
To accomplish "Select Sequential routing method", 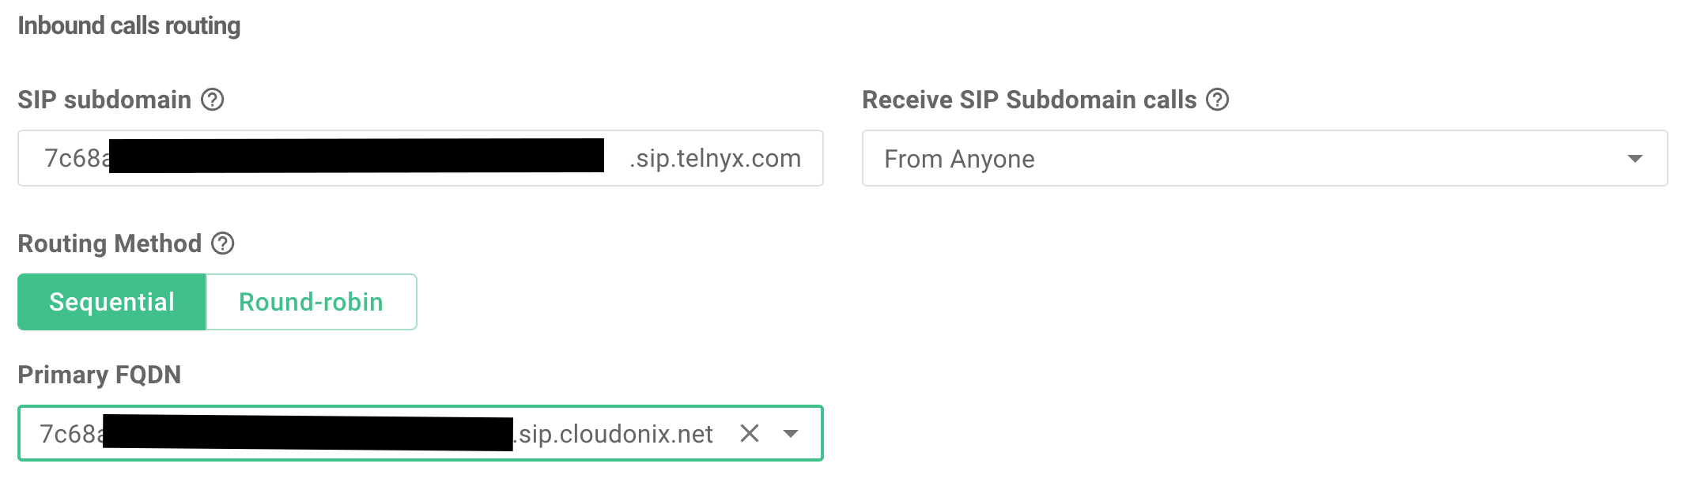I will [111, 302].
